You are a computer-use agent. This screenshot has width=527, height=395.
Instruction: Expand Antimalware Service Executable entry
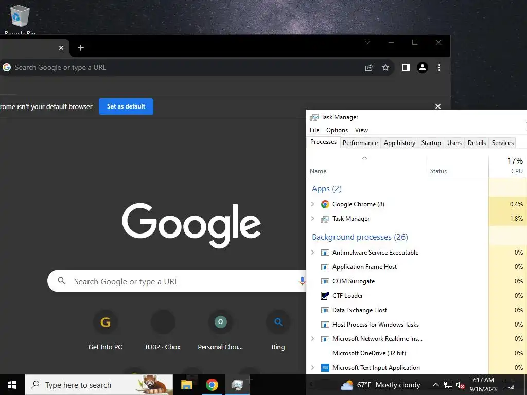(x=313, y=252)
